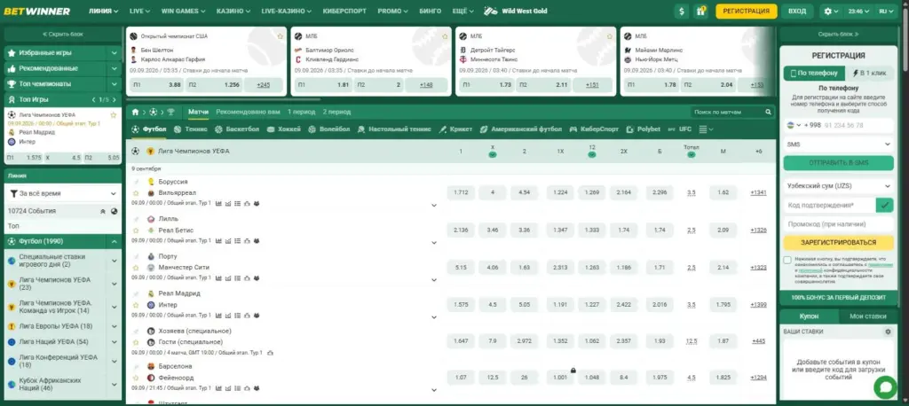Screen dimensions: 909x406
Task: Click the trophy icon in breadcrumb
Action: (170, 113)
